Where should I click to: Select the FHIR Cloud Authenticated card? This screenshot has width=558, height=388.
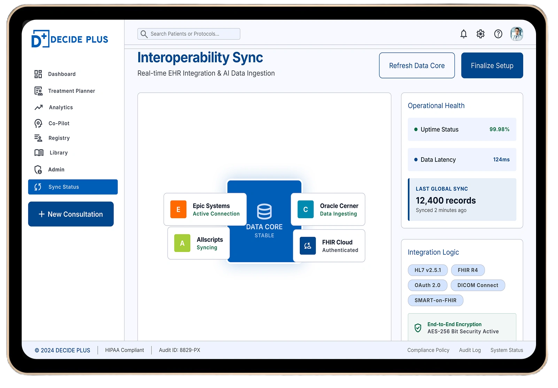click(329, 246)
